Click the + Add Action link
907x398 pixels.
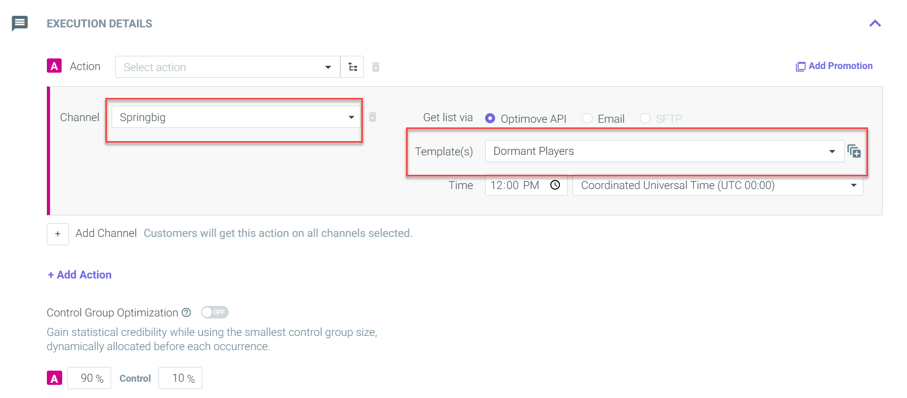(x=80, y=275)
